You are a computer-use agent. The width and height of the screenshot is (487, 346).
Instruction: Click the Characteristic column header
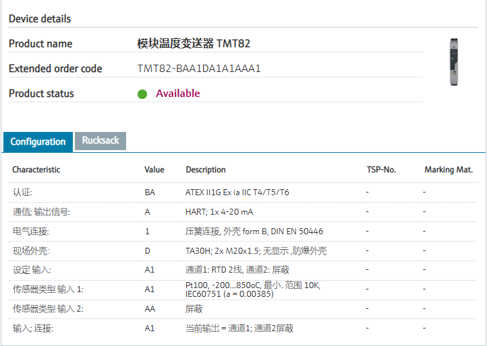pos(36,170)
